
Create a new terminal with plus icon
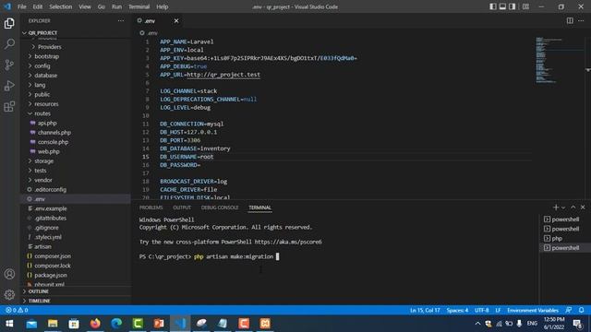click(x=556, y=207)
